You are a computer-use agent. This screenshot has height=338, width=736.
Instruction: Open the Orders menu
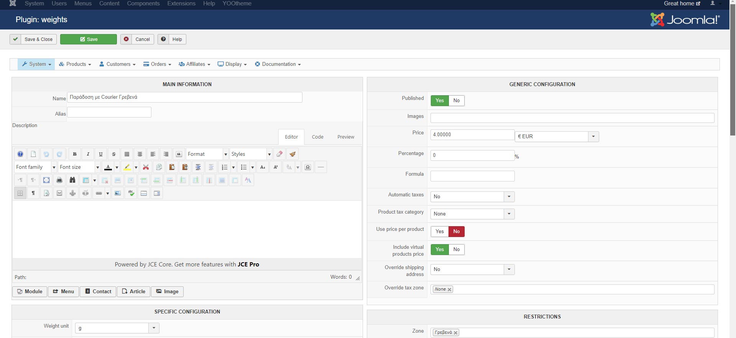pyautogui.click(x=157, y=64)
